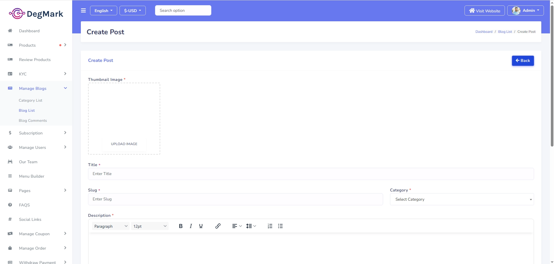Open Withdraw Payment in sidebar
Viewport: 554px width, 264px height.
(37, 262)
